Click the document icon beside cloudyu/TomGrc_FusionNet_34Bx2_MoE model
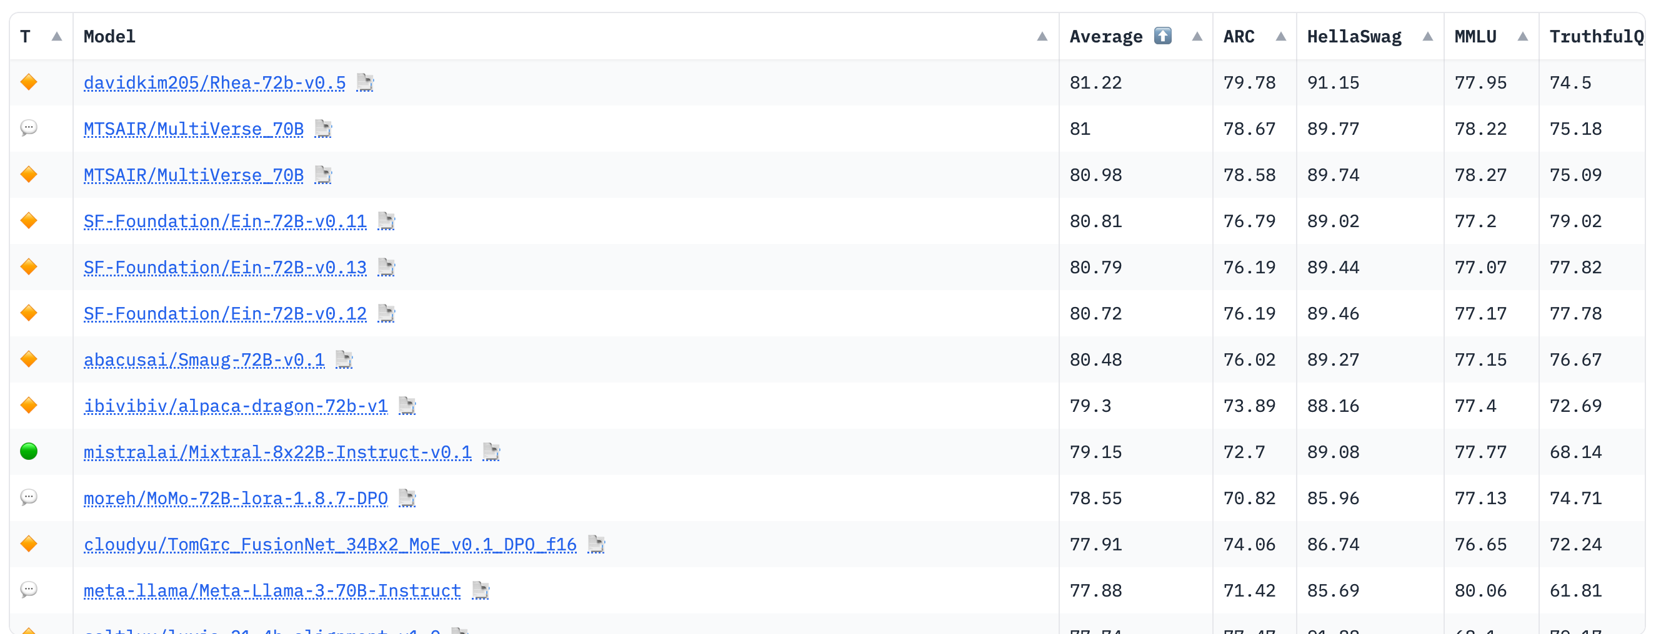The image size is (1656, 634). (x=596, y=545)
